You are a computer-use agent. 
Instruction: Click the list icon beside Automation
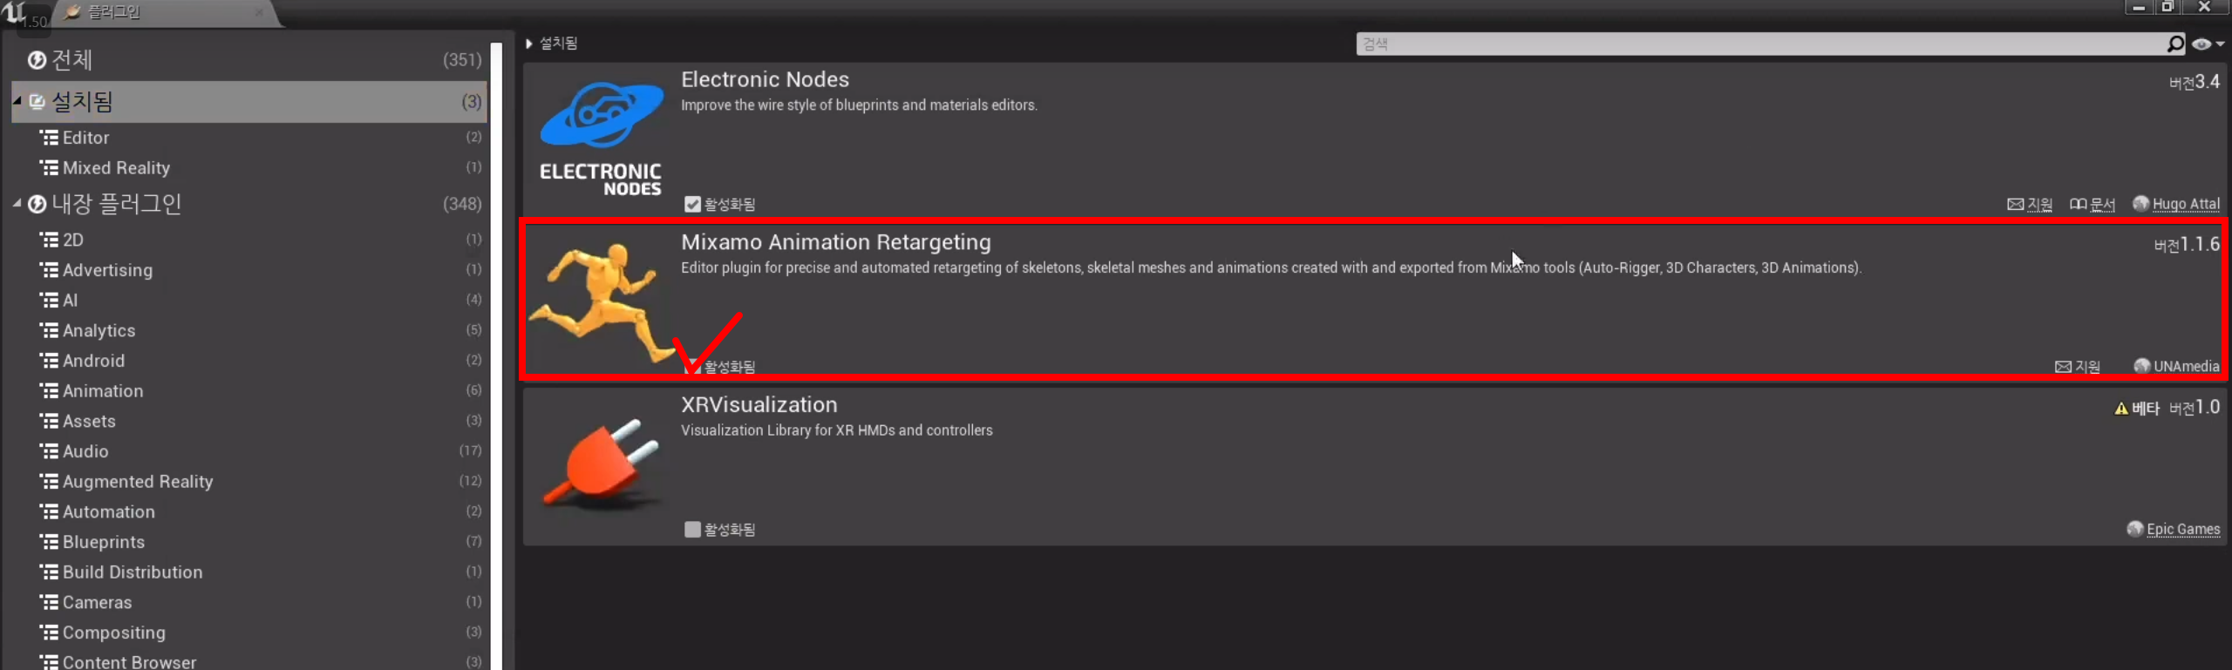coord(49,511)
